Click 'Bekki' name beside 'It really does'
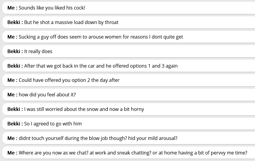The height and width of the screenshot is (161, 255). pyautogui.click(x=14, y=51)
